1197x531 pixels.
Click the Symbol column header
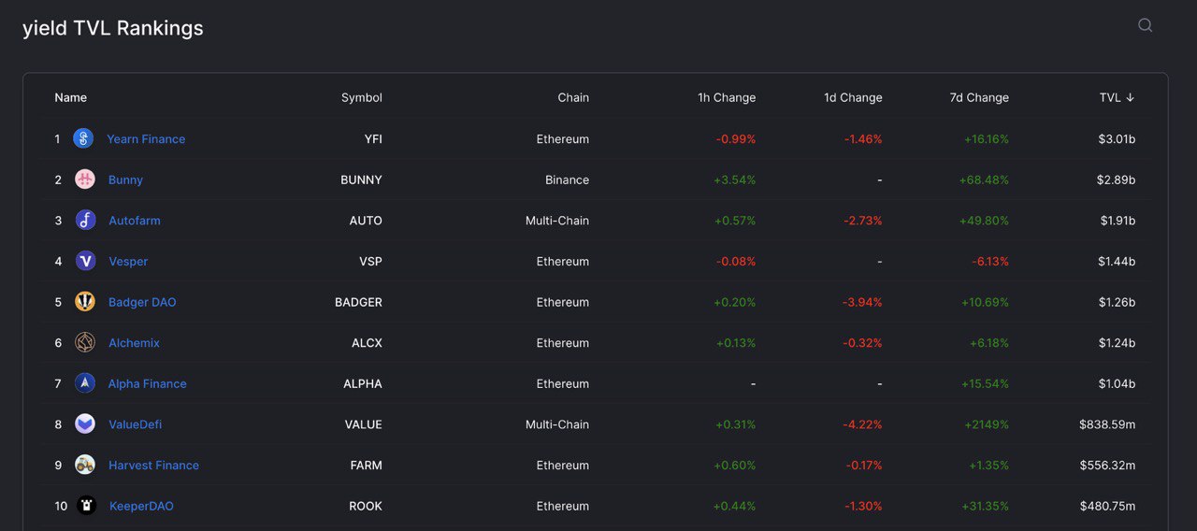pyautogui.click(x=362, y=97)
